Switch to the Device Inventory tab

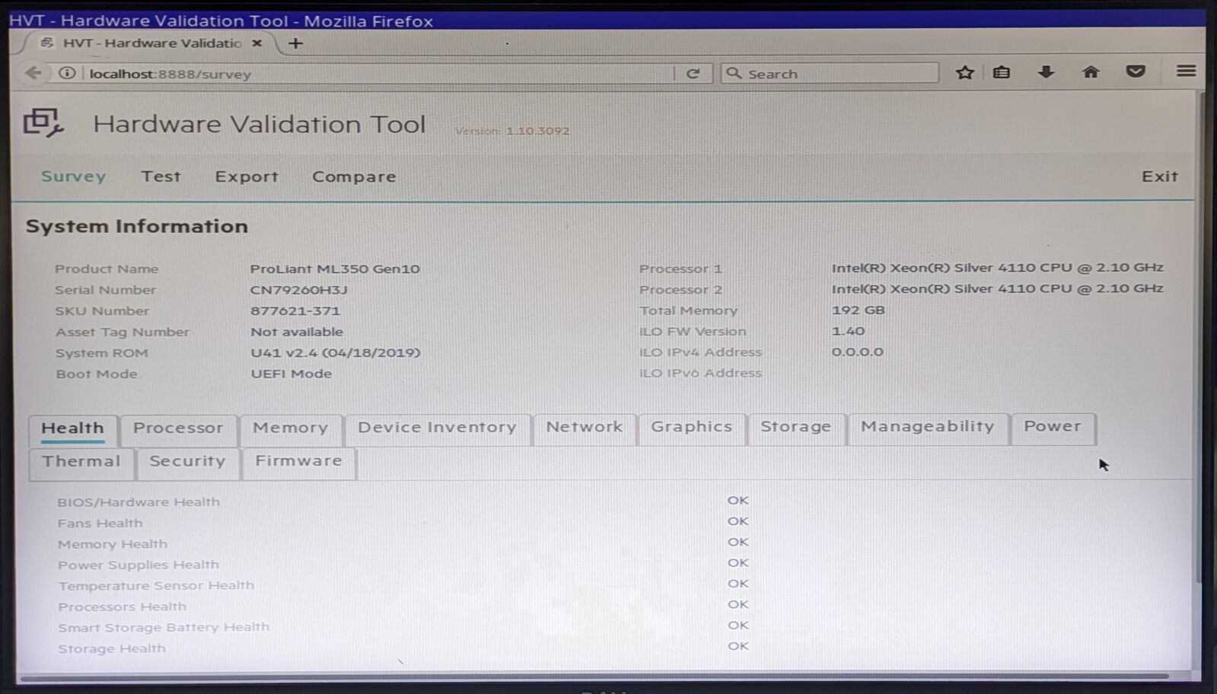[437, 428]
